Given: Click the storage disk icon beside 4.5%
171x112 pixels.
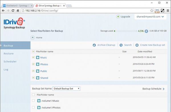Looking at the screenshot, I should [x=146, y=31].
